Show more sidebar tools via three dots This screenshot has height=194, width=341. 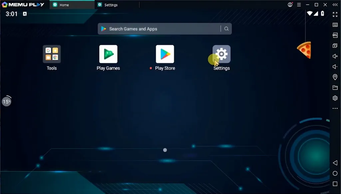pos(335,108)
